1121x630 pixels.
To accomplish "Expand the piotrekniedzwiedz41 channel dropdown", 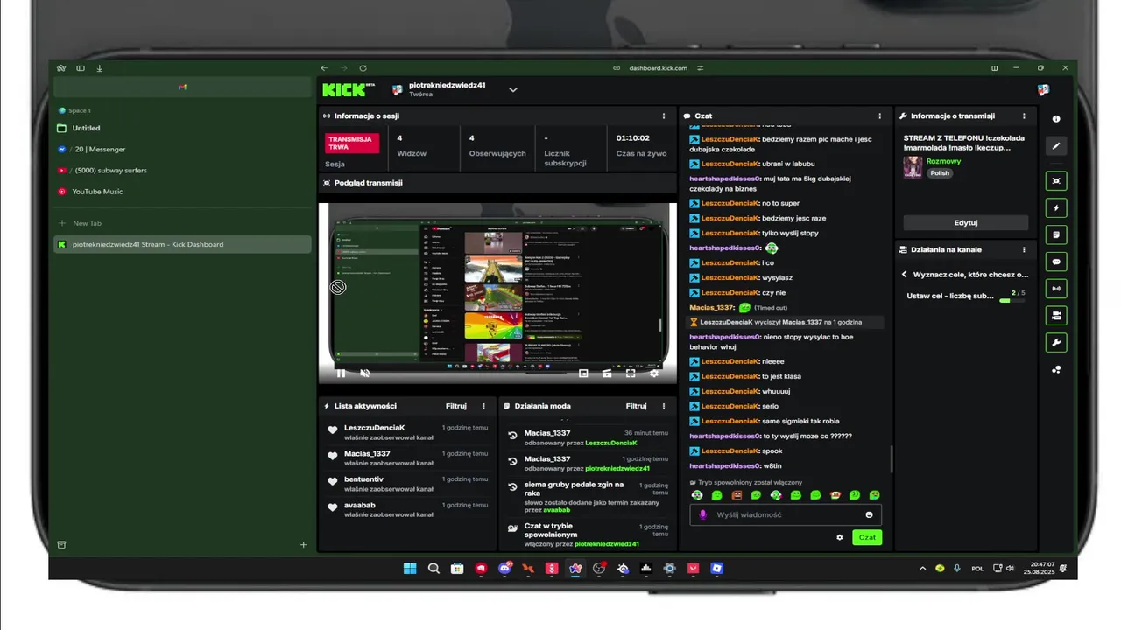I will 513,89.
